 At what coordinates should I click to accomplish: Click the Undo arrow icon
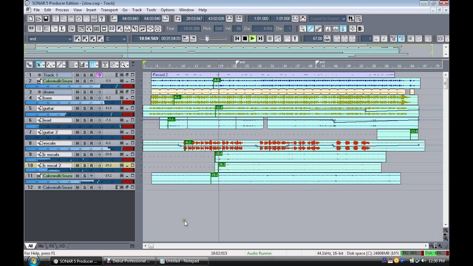[79, 18]
